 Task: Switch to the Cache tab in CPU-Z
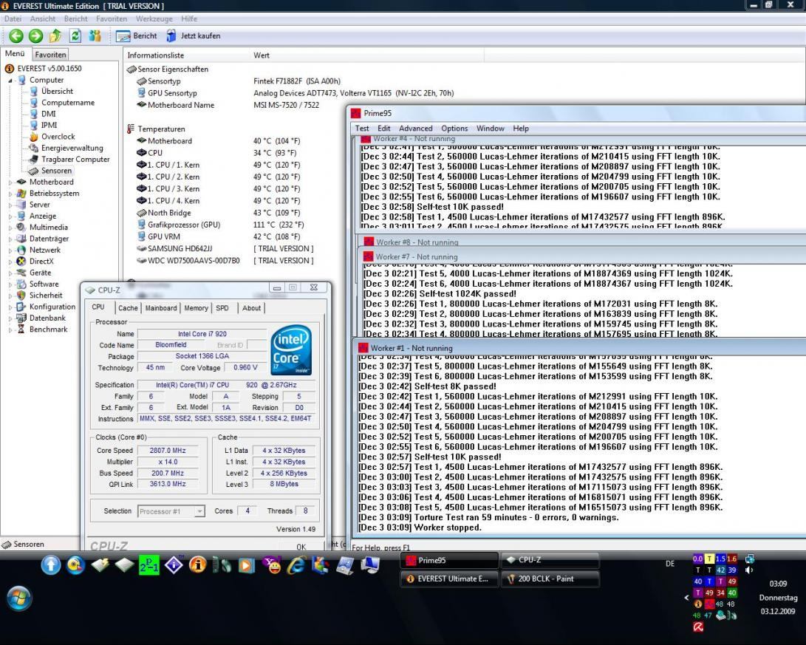(128, 308)
